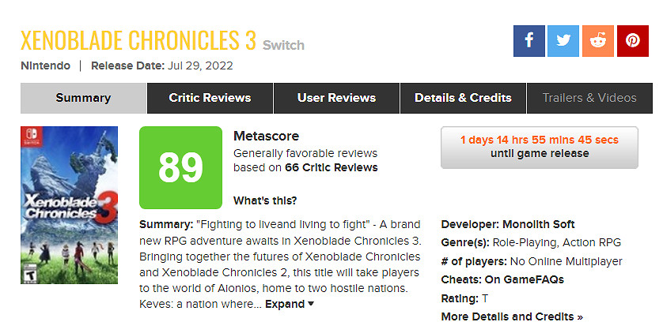Open the Summary tab
663x322 pixels.
coord(83,98)
